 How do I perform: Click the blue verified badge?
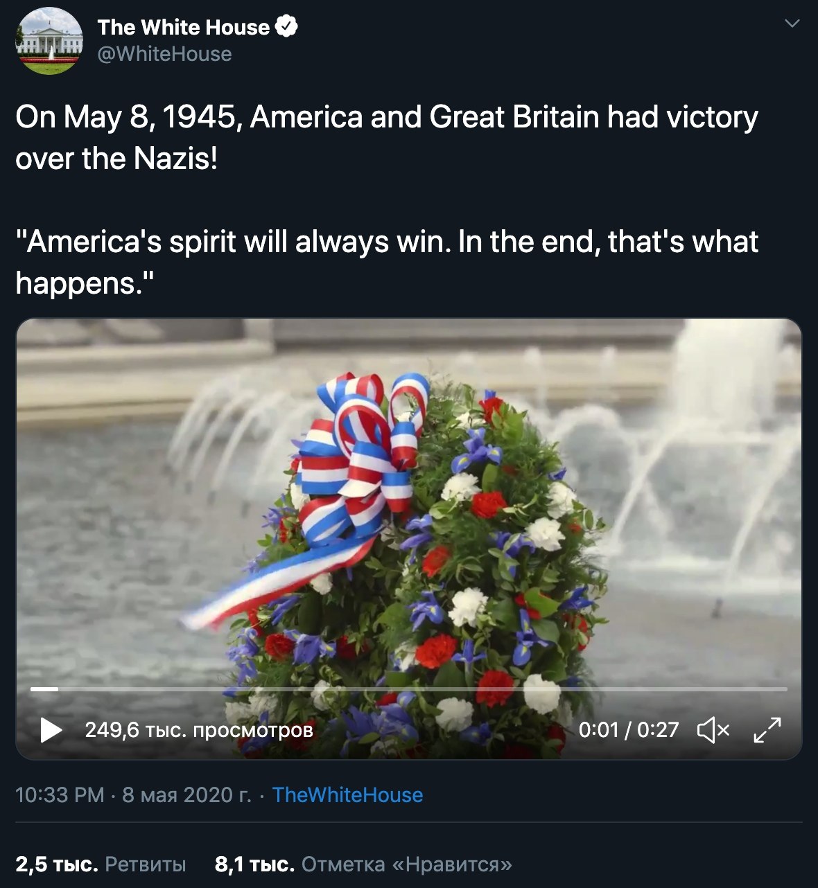point(286,27)
